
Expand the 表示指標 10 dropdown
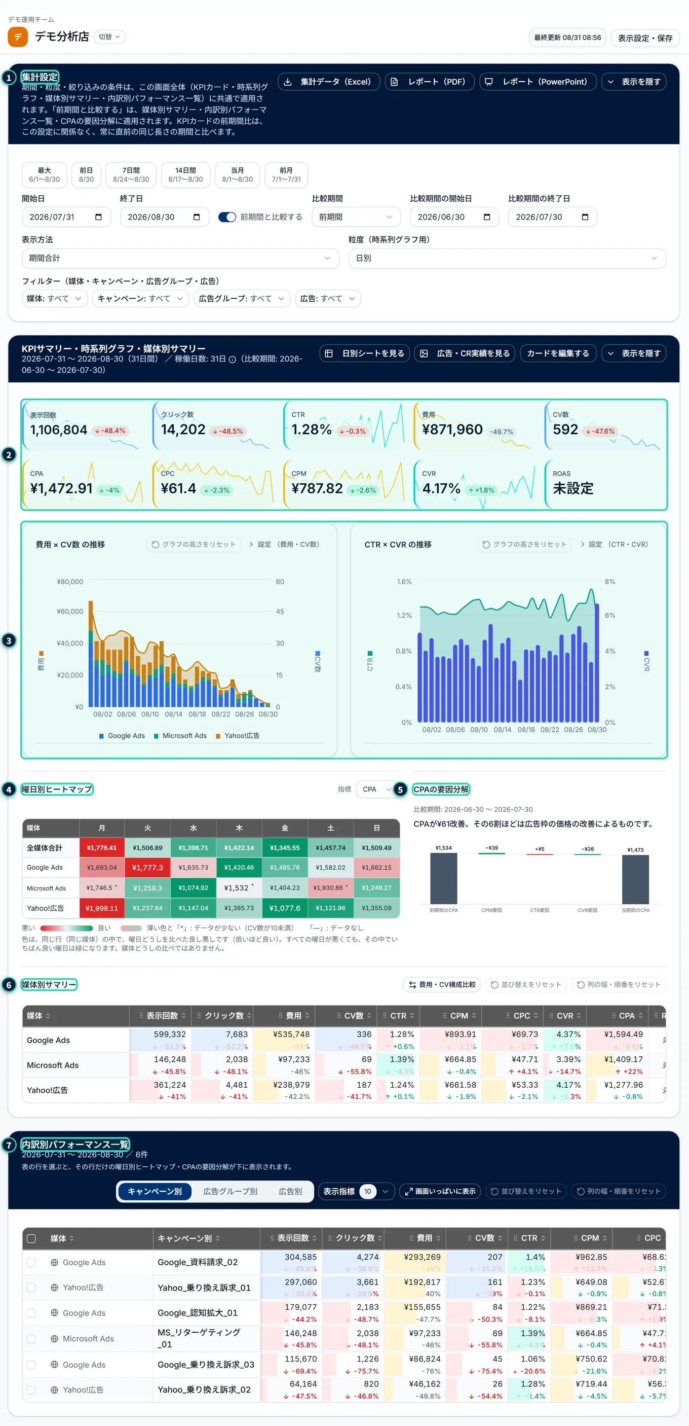coord(356,1191)
